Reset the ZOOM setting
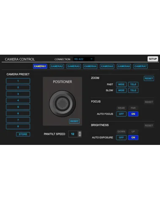 pos(149,78)
